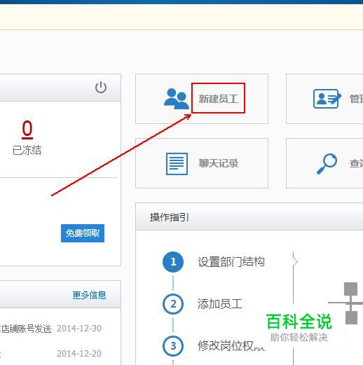The height and width of the screenshot is (365, 363).
Task: Click the ID card edit icon
Action: tap(327, 99)
